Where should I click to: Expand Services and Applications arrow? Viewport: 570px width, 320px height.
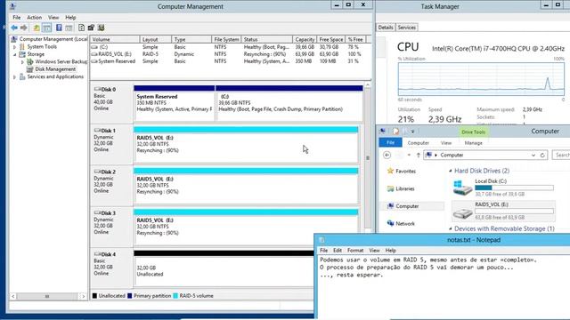point(14,77)
